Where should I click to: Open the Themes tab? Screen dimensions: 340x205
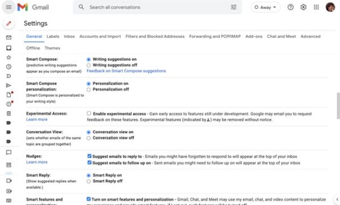point(52,48)
